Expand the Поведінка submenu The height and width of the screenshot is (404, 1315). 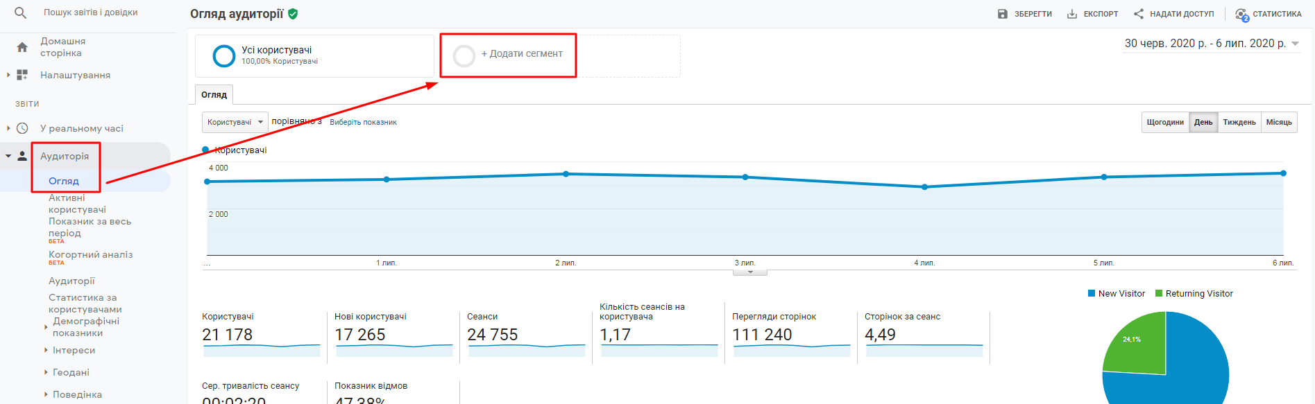(x=46, y=394)
